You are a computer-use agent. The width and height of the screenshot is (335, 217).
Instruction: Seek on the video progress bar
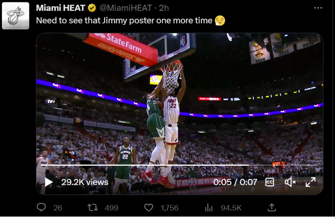pyautogui.click(x=179, y=165)
